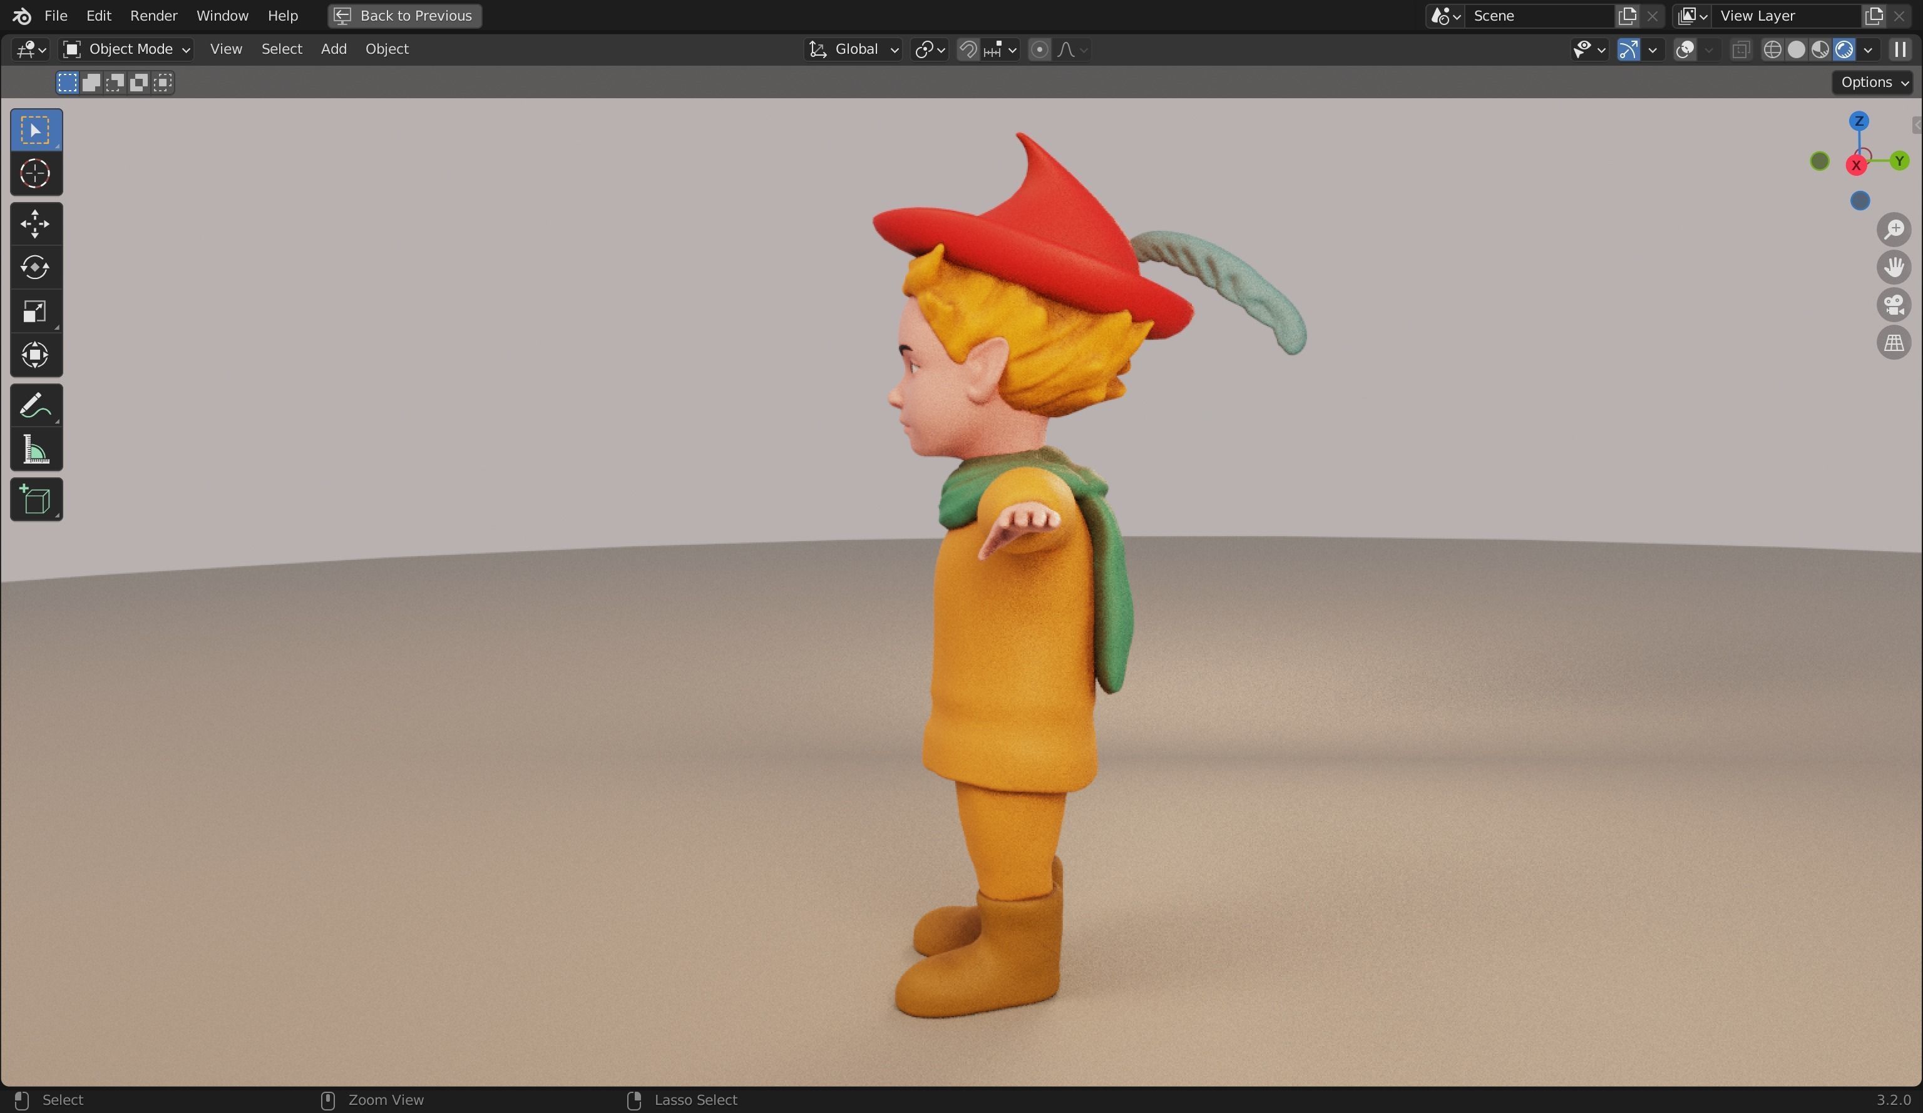This screenshot has height=1113, width=1923.
Task: Click the pan view hand button
Action: click(1894, 267)
